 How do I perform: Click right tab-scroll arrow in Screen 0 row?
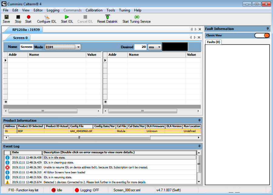(x=195, y=37)
